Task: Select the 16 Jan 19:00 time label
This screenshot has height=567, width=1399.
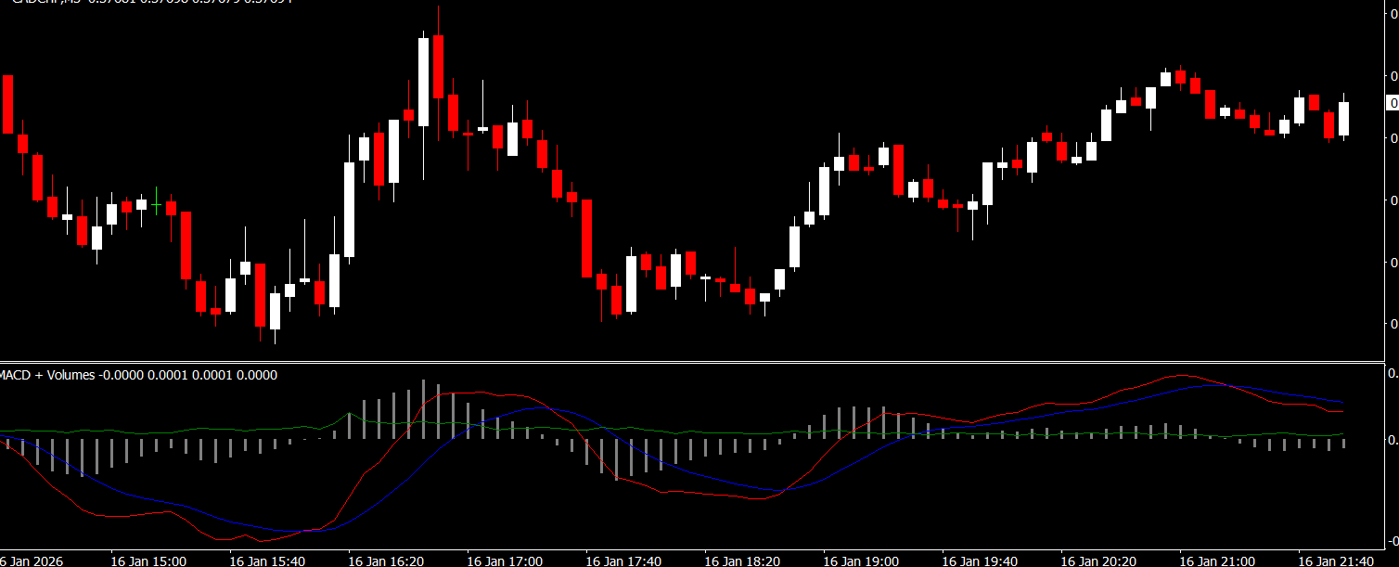Action: [x=861, y=561]
